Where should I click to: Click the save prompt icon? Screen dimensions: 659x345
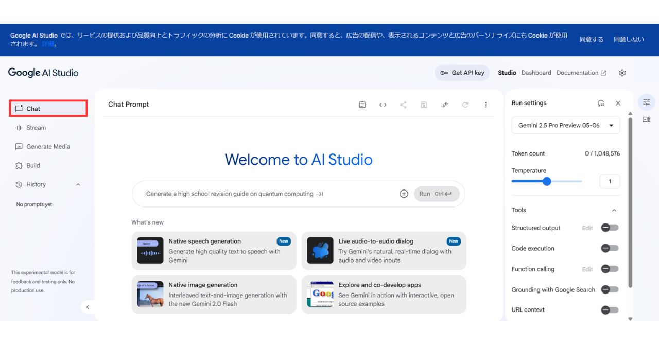[x=424, y=105]
